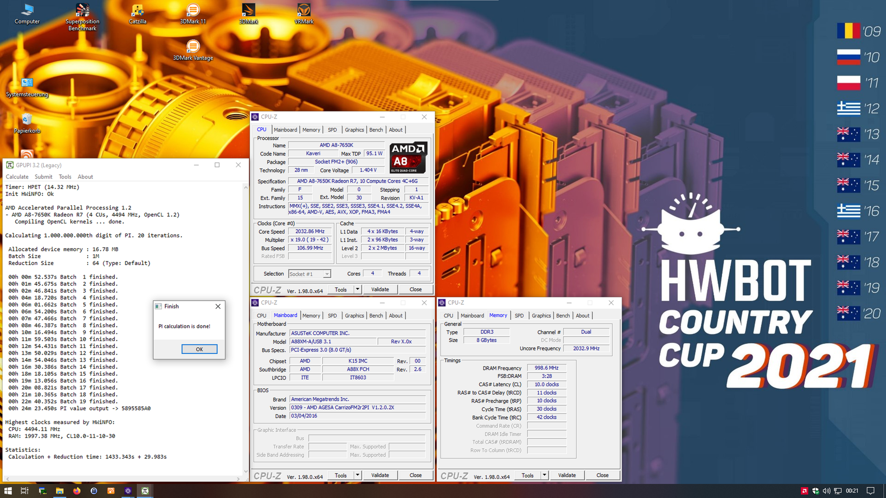Select Bench tab in Mainboard CPU-Z window
Viewport: 886px width, 498px height.
tap(376, 315)
